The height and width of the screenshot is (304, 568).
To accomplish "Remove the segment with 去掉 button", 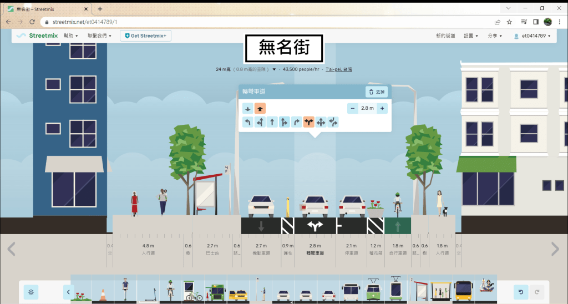I will coord(377,92).
